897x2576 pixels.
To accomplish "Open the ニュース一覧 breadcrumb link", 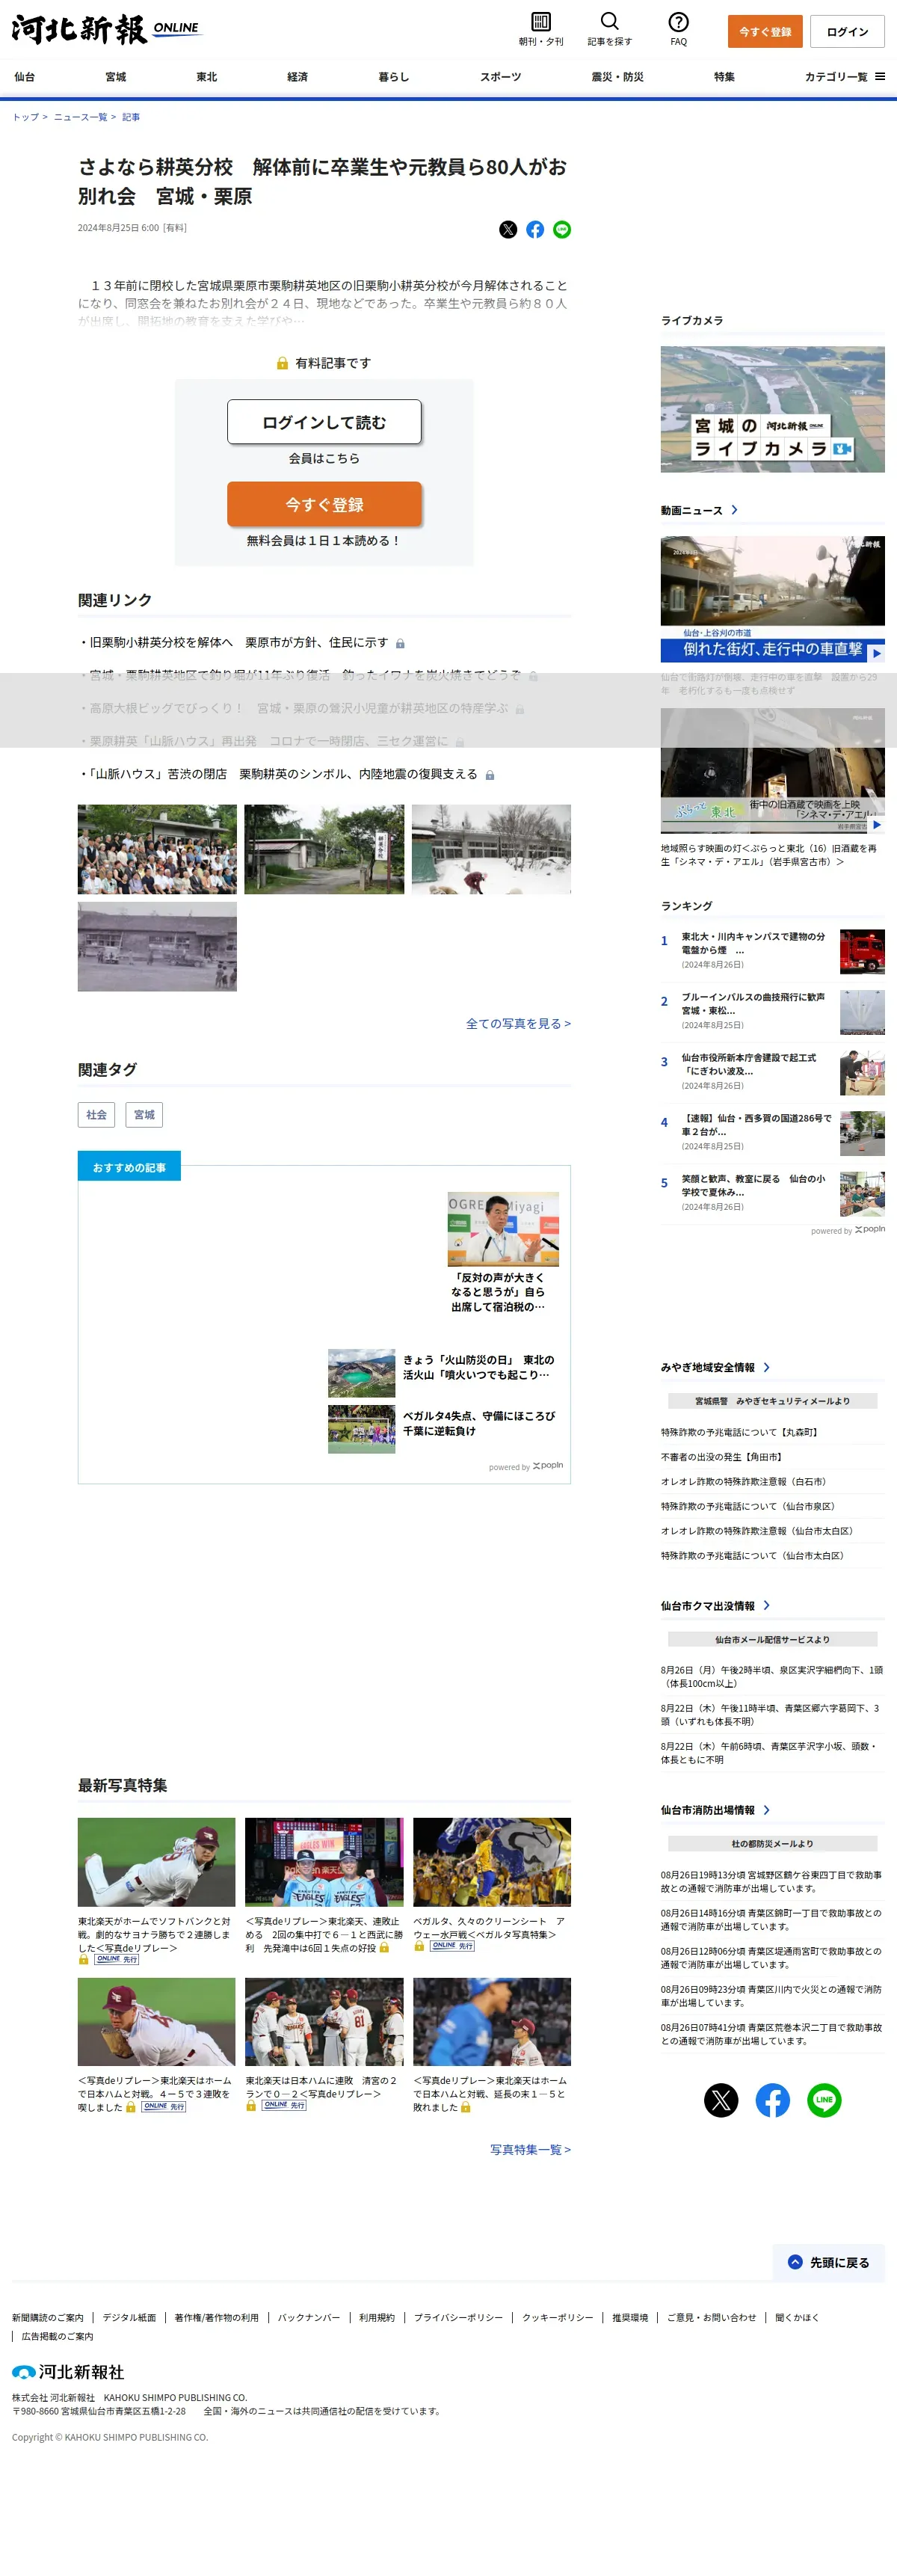I will [x=80, y=117].
